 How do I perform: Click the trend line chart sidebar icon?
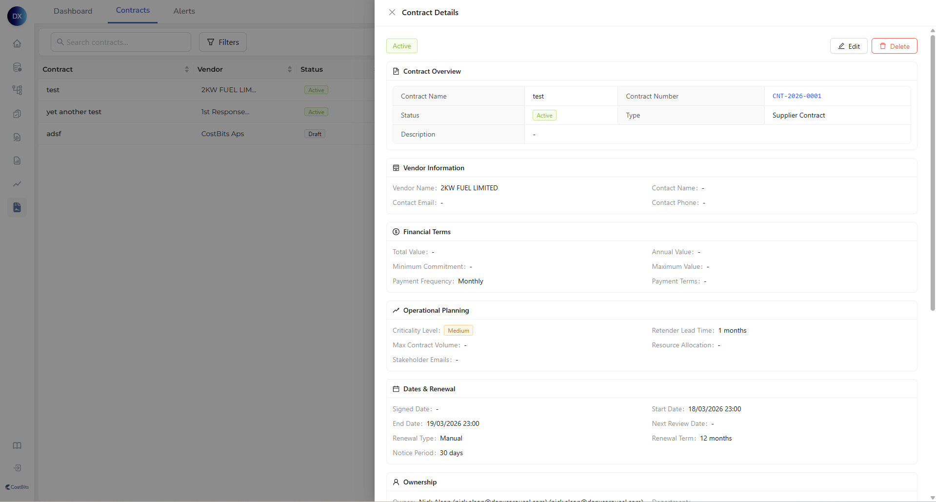(x=17, y=184)
